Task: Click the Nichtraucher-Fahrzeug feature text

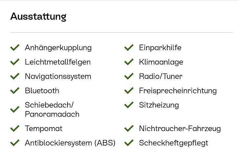Action: 180,128
